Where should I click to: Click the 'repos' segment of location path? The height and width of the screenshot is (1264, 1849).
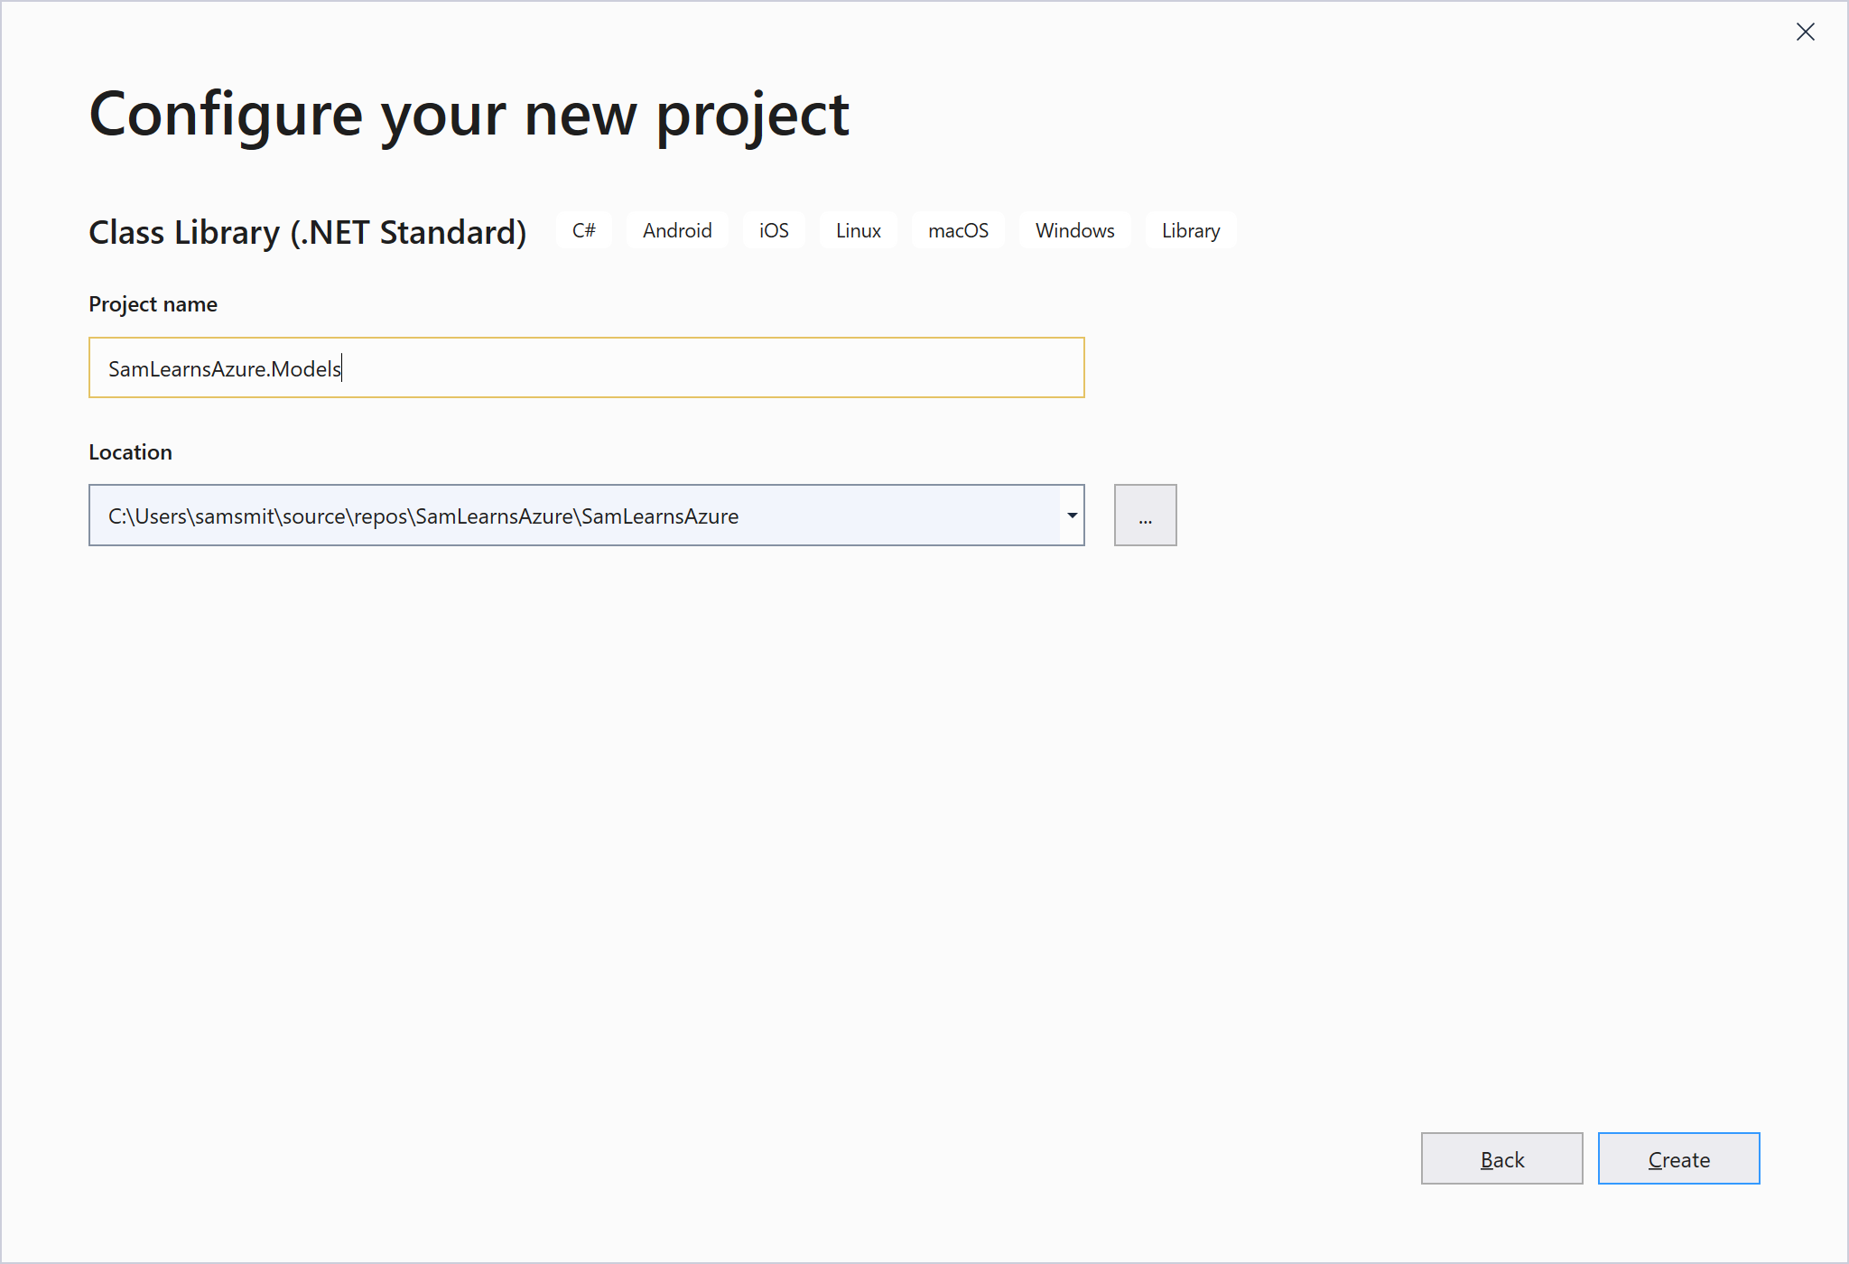(380, 516)
